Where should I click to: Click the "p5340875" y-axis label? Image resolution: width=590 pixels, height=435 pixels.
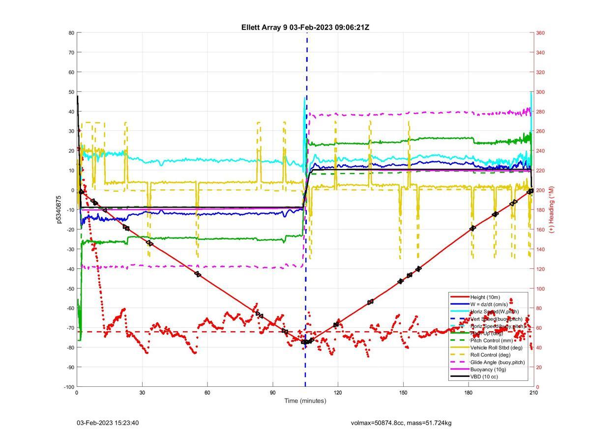[x=59, y=209]
